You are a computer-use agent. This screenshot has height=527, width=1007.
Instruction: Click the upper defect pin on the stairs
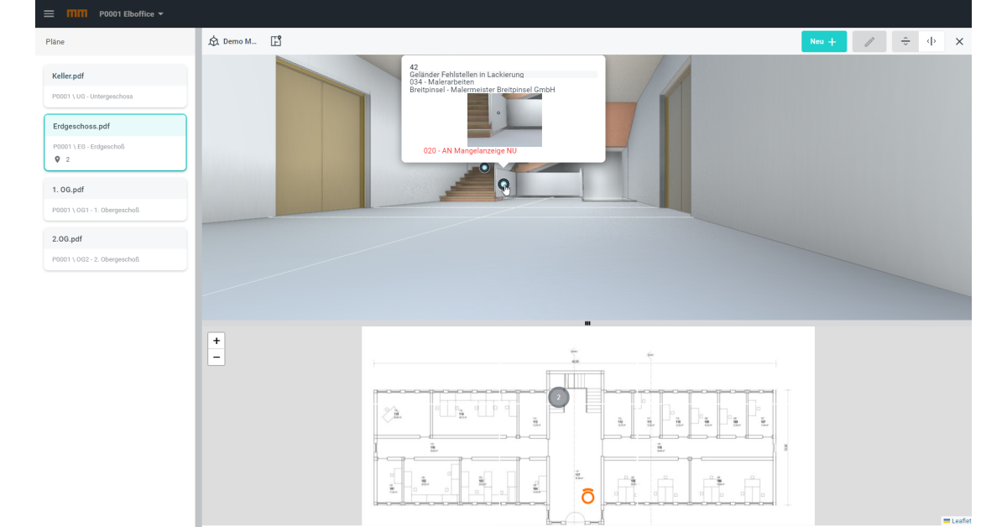(484, 168)
